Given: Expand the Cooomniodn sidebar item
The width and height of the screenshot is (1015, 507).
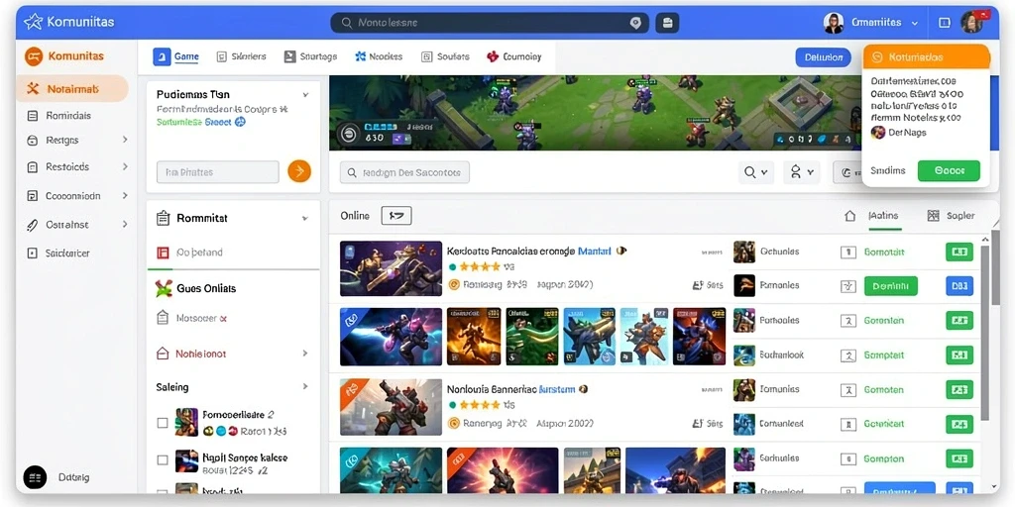Looking at the screenshot, I should tap(125, 195).
